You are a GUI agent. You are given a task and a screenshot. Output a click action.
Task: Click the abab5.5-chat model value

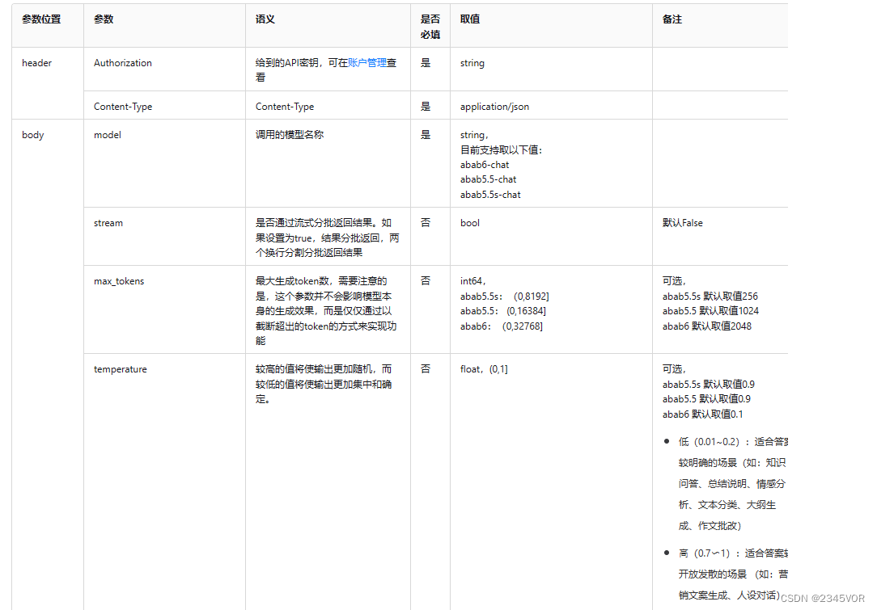click(488, 179)
